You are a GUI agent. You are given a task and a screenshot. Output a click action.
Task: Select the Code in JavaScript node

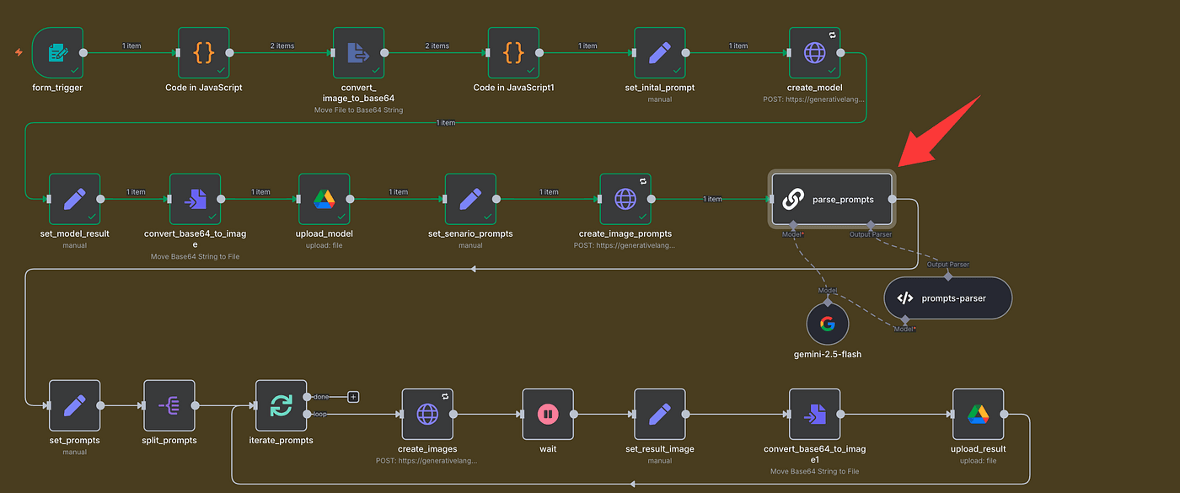203,53
